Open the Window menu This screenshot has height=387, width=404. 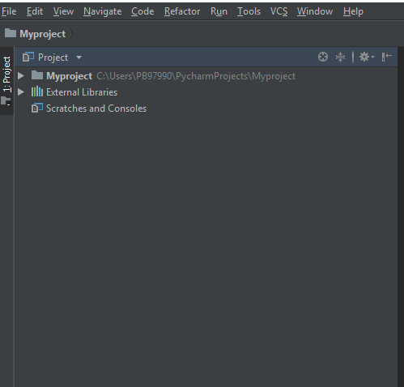[x=315, y=11]
